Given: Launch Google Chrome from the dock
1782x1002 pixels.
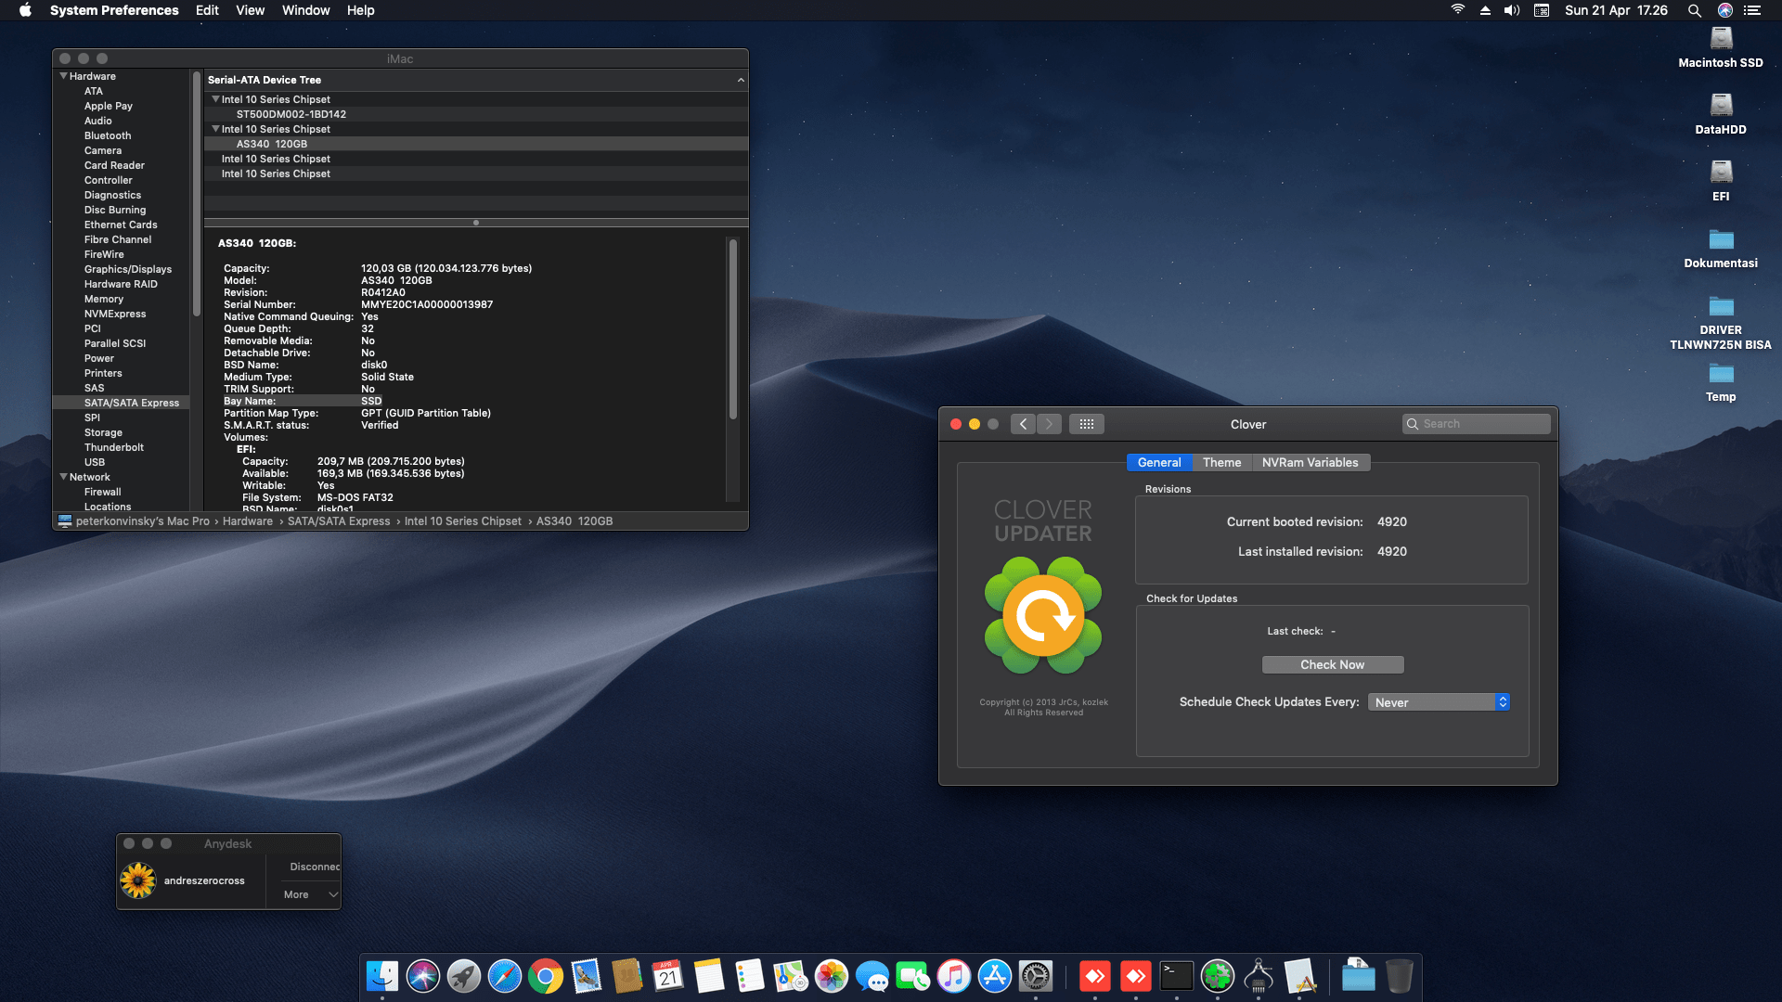Looking at the screenshot, I should point(546,976).
